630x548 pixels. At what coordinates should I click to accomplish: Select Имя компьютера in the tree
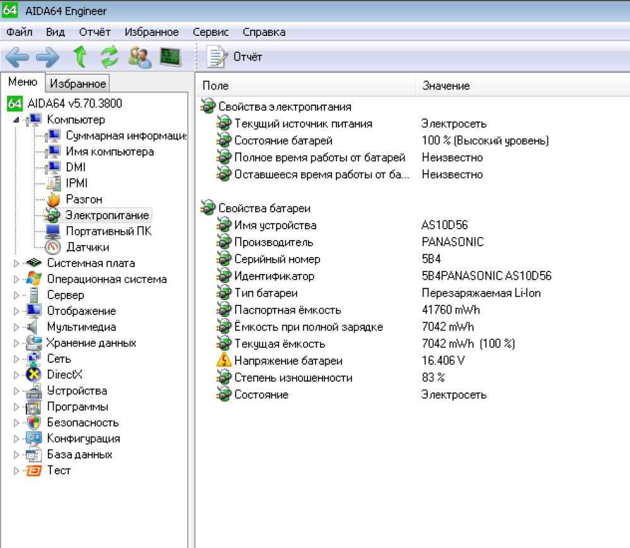tap(110, 151)
